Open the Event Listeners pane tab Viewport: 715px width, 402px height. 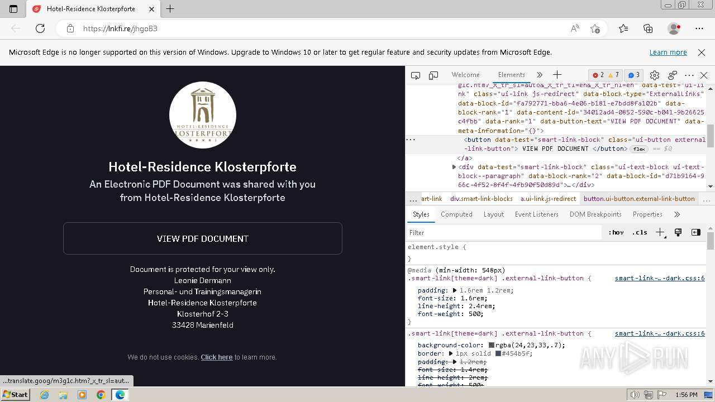(537, 214)
